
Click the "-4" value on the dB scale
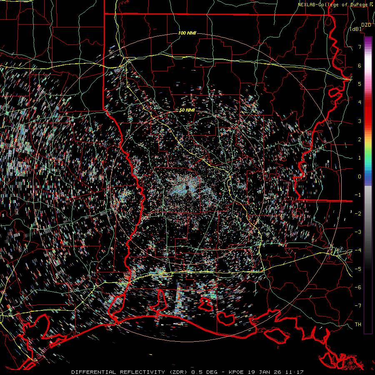358,250
